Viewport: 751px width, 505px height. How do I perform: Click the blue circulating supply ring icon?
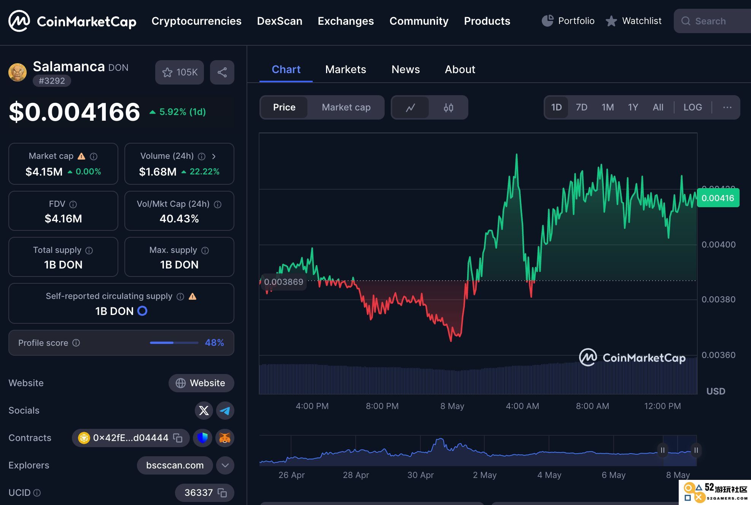coord(142,311)
